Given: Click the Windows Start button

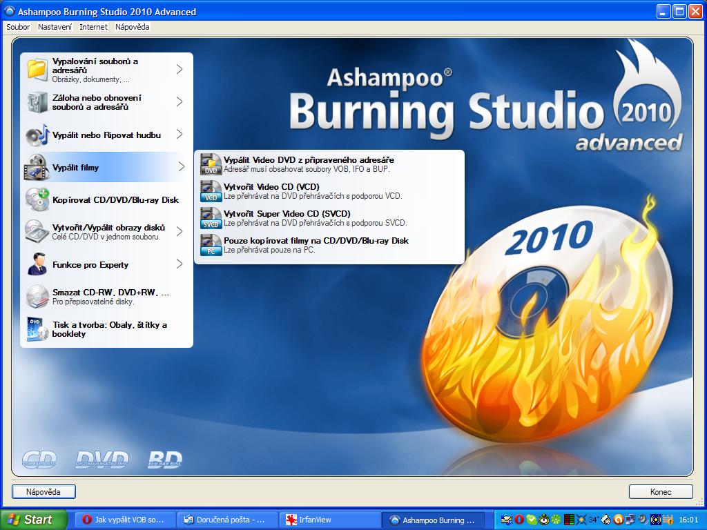Looking at the screenshot, I should (x=33, y=520).
